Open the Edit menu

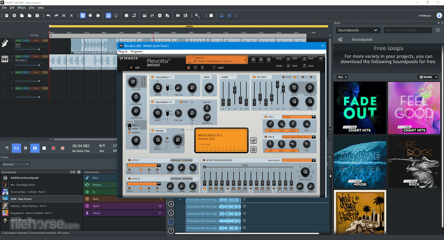click(x=12, y=7)
